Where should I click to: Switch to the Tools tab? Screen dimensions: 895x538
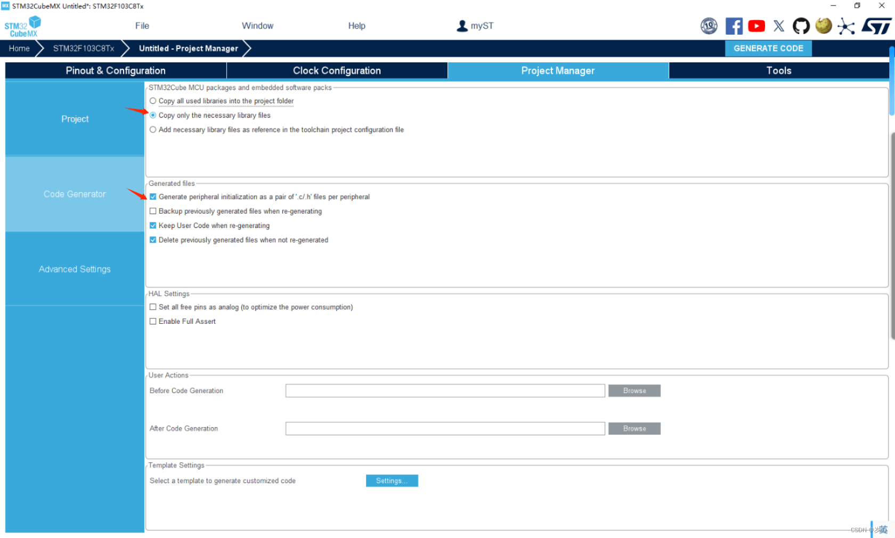pyautogui.click(x=778, y=70)
